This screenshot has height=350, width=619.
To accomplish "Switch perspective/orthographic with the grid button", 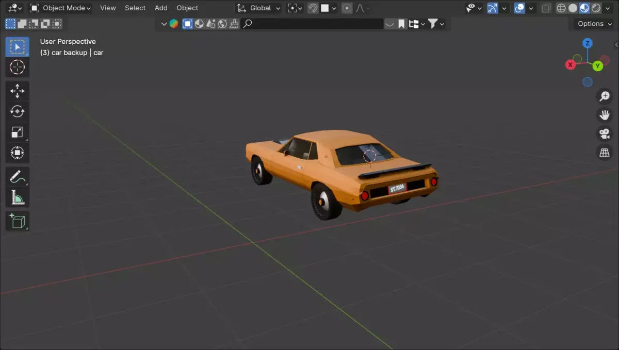I will coord(604,153).
